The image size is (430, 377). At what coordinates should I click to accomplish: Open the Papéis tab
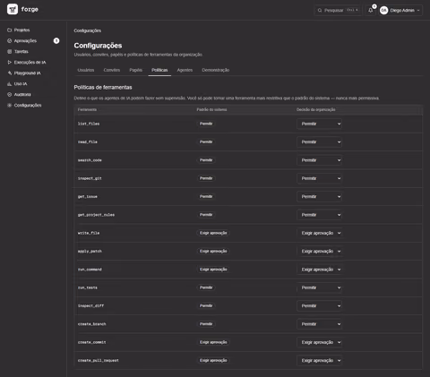(135, 70)
